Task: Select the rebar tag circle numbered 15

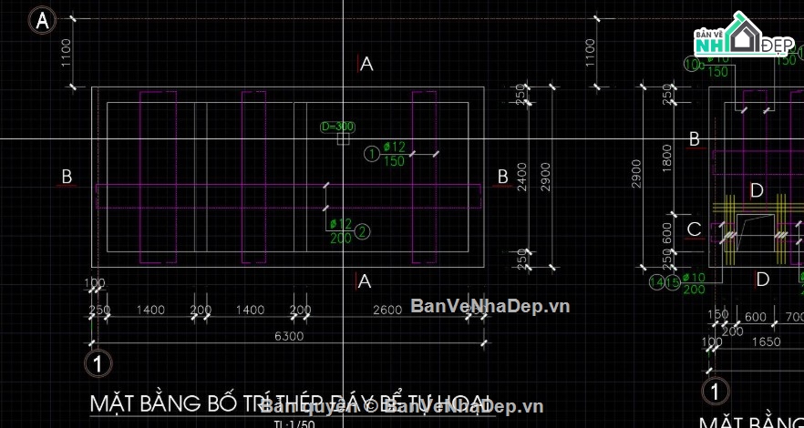Action: coord(673,282)
